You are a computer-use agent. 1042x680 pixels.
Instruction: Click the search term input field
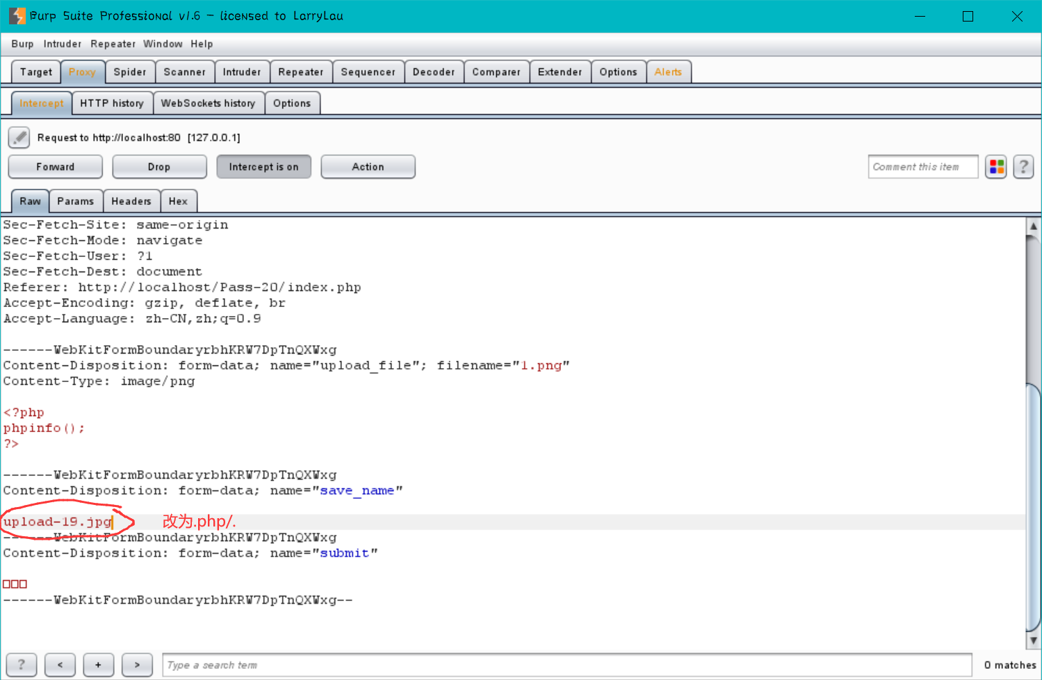567,665
